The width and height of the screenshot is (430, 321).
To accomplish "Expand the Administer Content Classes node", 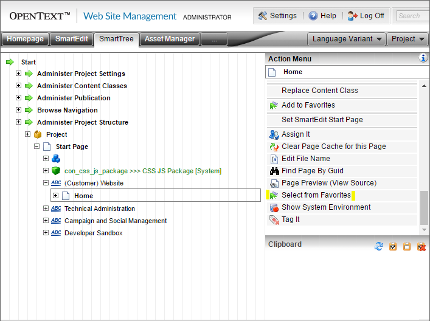I will point(18,85).
